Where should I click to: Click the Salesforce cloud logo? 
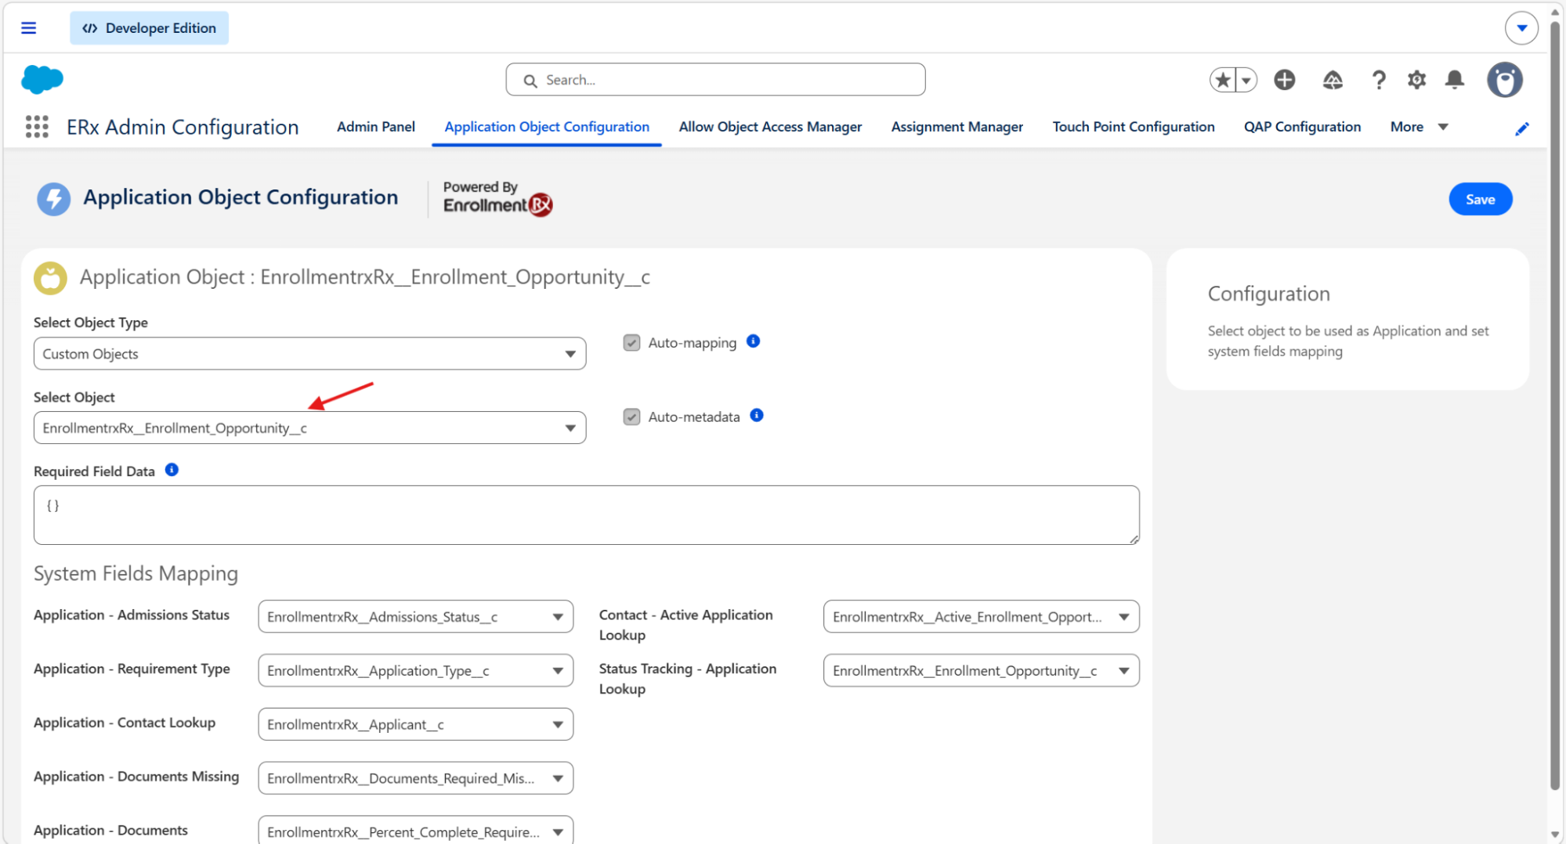(x=42, y=79)
